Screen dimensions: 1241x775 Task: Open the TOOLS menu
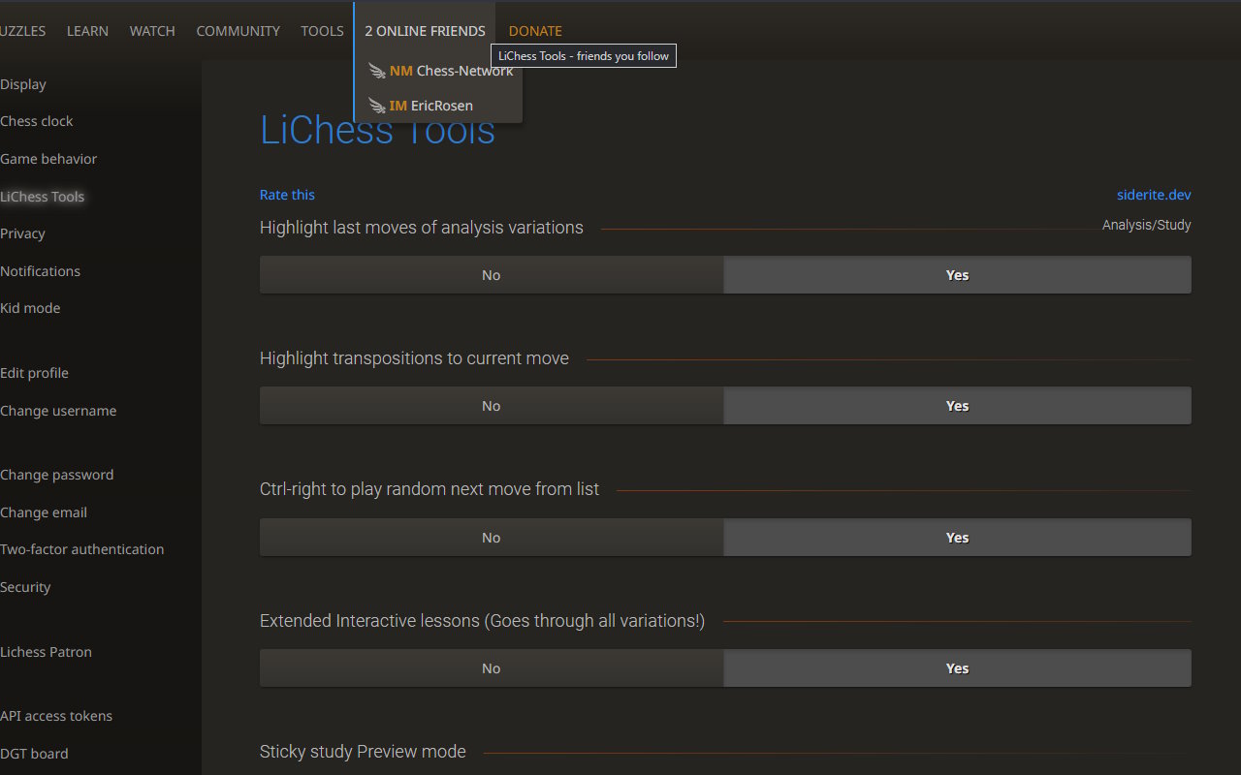[x=322, y=30]
